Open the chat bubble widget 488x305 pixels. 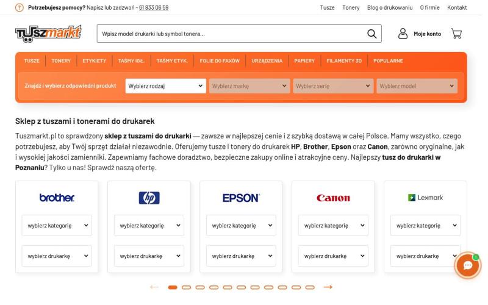468,265
